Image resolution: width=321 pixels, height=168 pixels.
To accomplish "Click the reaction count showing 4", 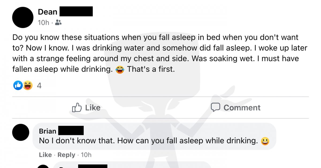I will 39,85.
